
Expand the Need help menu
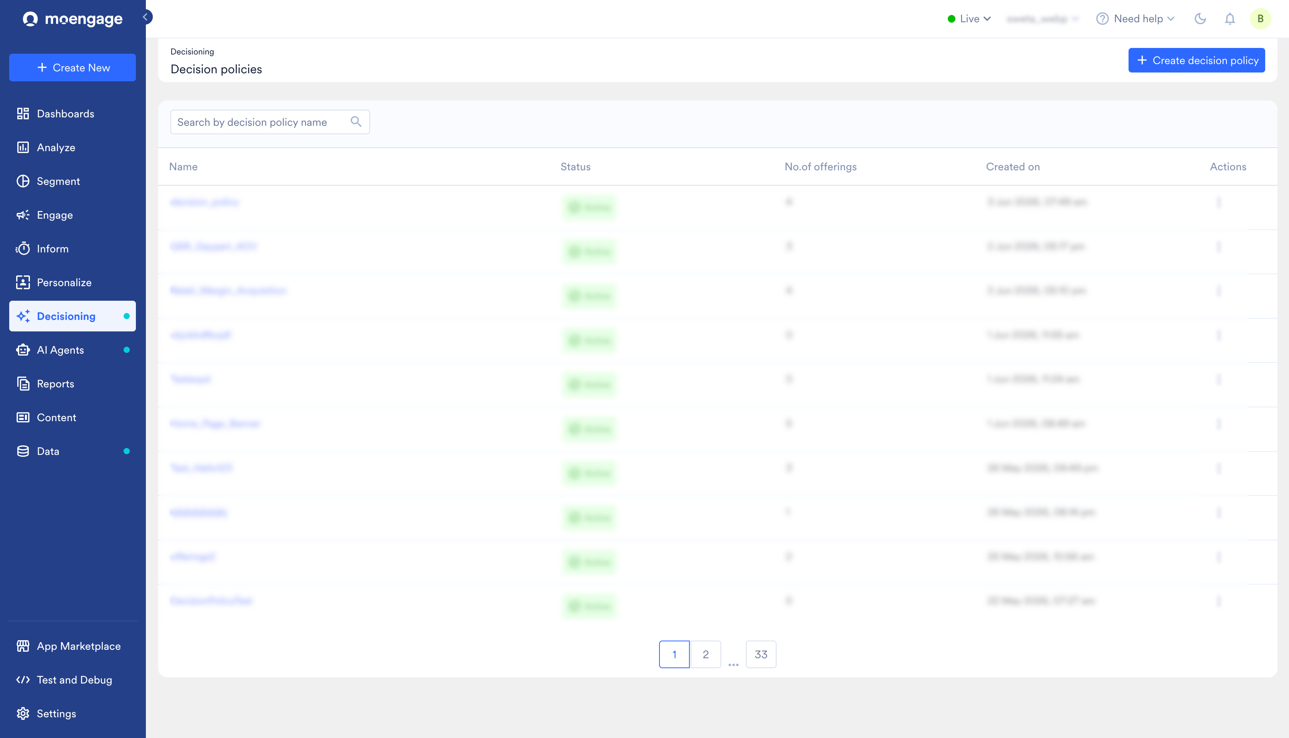(x=1135, y=19)
